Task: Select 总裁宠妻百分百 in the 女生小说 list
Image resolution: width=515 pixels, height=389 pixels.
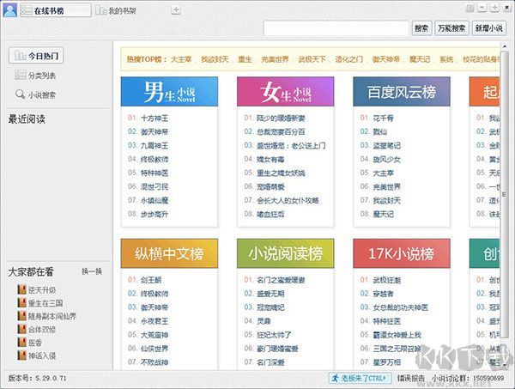Action: [x=281, y=131]
